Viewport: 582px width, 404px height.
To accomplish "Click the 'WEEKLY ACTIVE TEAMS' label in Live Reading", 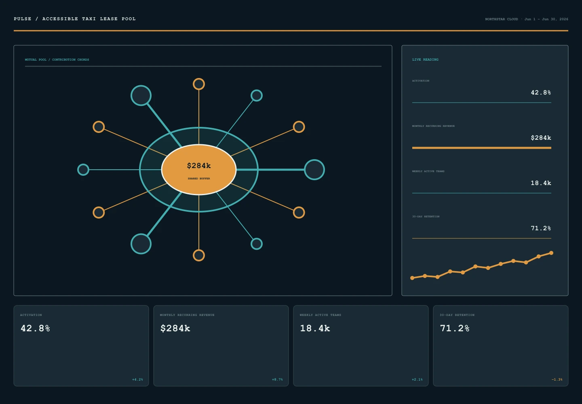I will coord(428,171).
